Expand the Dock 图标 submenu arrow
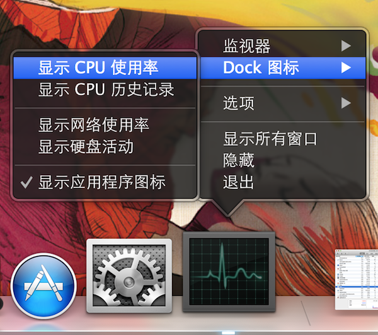 point(346,68)
